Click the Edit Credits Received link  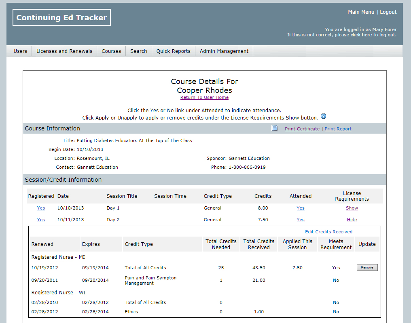click(328, 232)
